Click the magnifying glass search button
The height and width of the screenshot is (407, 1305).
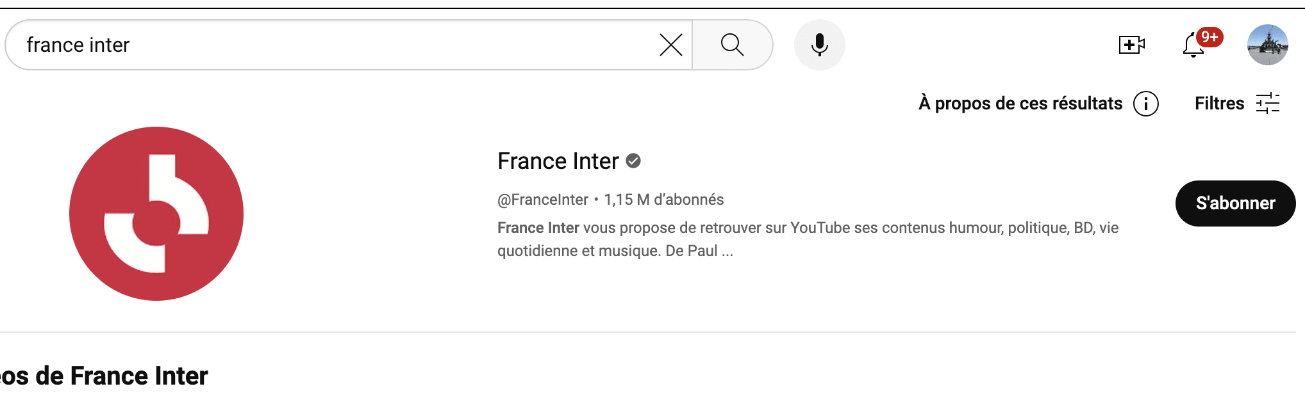pyautogui.click(x=732, y=45)
